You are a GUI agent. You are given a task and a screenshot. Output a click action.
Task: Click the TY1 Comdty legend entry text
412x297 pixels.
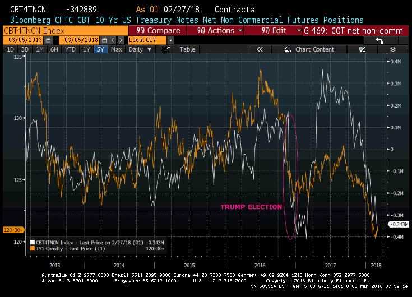pos(71,249)
